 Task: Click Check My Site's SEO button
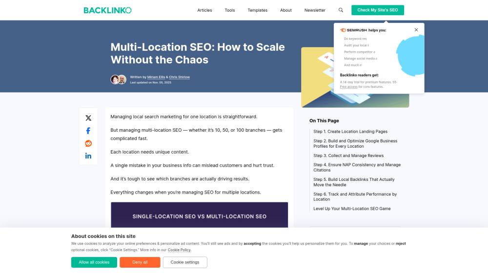click(378, 10)
